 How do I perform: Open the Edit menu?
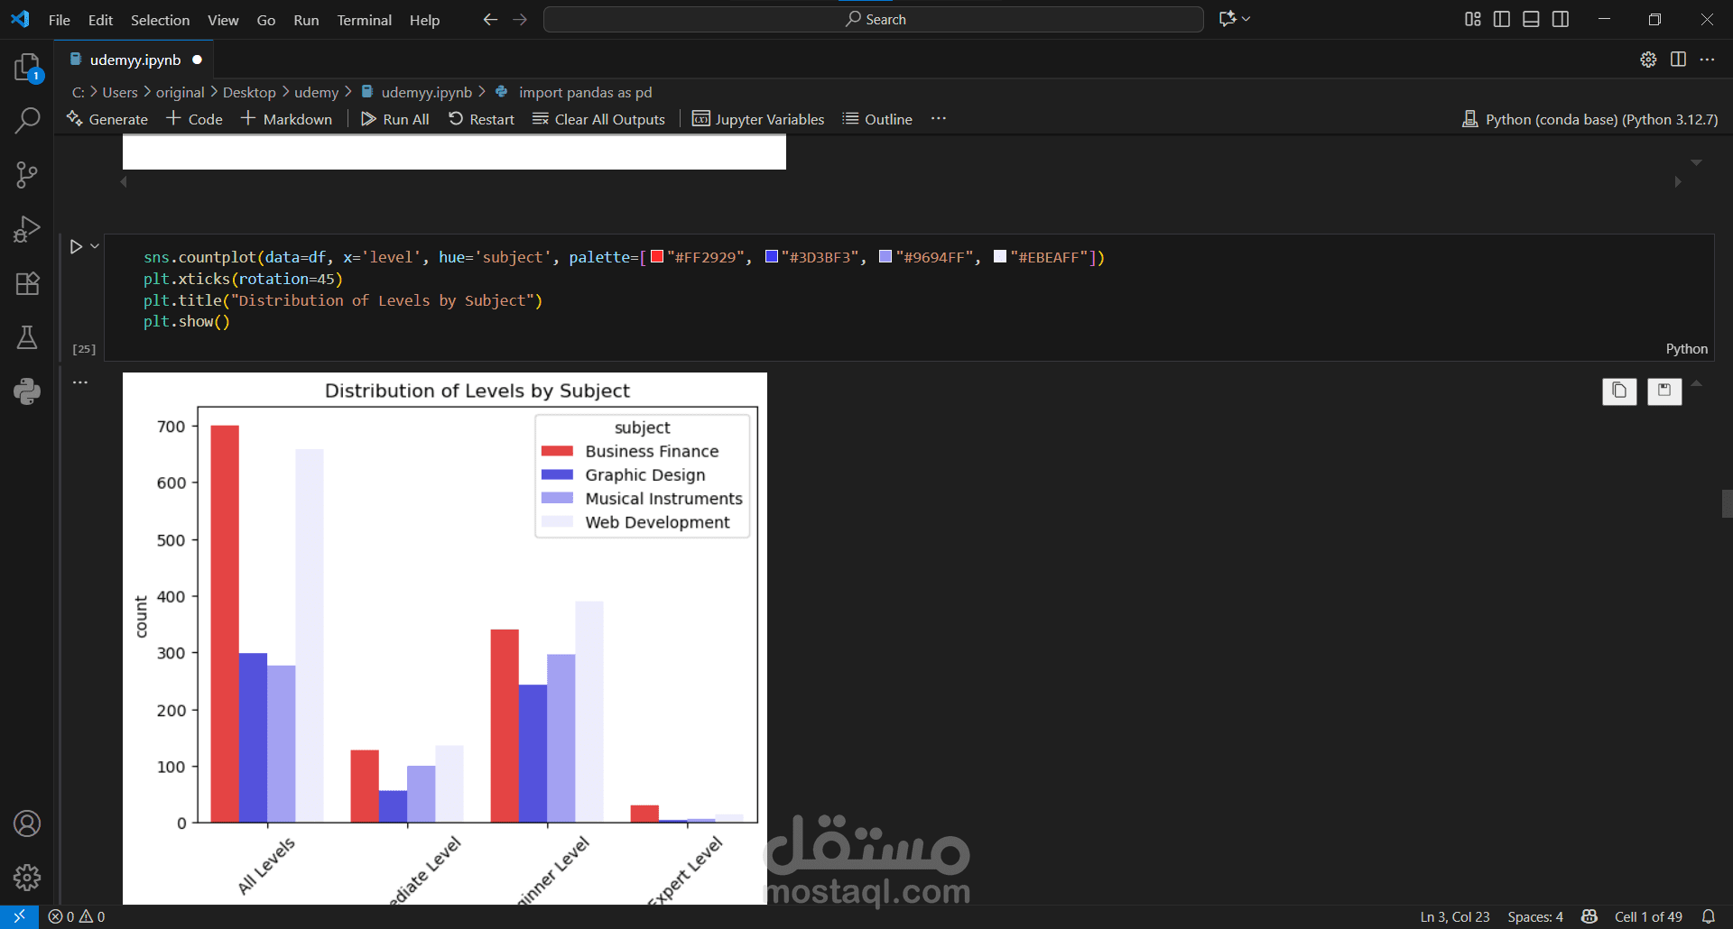[x=100, y=20]
